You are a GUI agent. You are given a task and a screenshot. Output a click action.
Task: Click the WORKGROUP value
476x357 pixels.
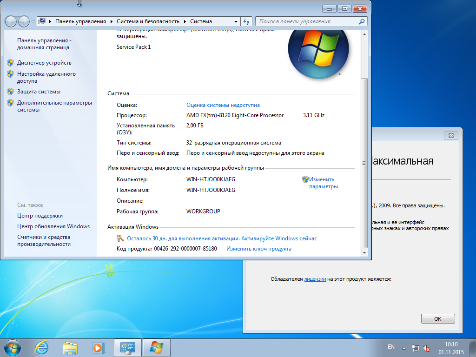(203, 212)
